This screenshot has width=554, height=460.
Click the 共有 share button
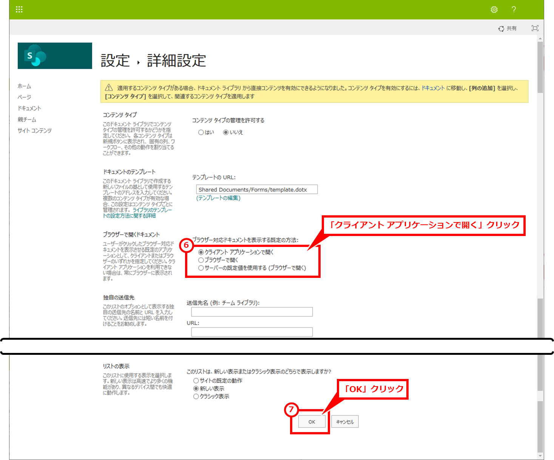pyautogui.click(x=507, y=28)
